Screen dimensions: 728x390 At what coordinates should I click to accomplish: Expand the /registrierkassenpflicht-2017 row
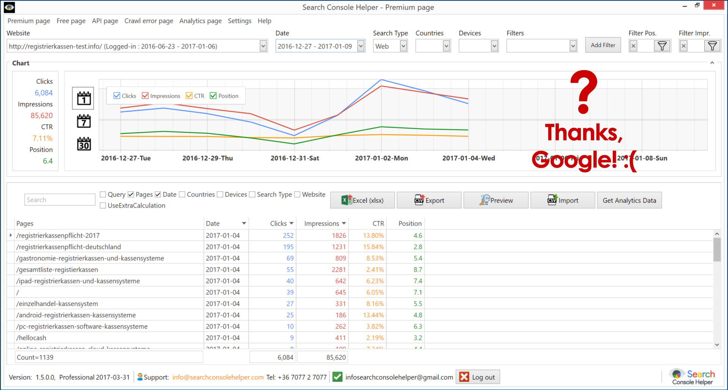11,235
